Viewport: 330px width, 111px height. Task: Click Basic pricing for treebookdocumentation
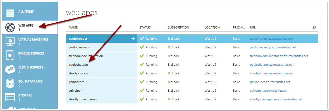click(x=236, y=56)
